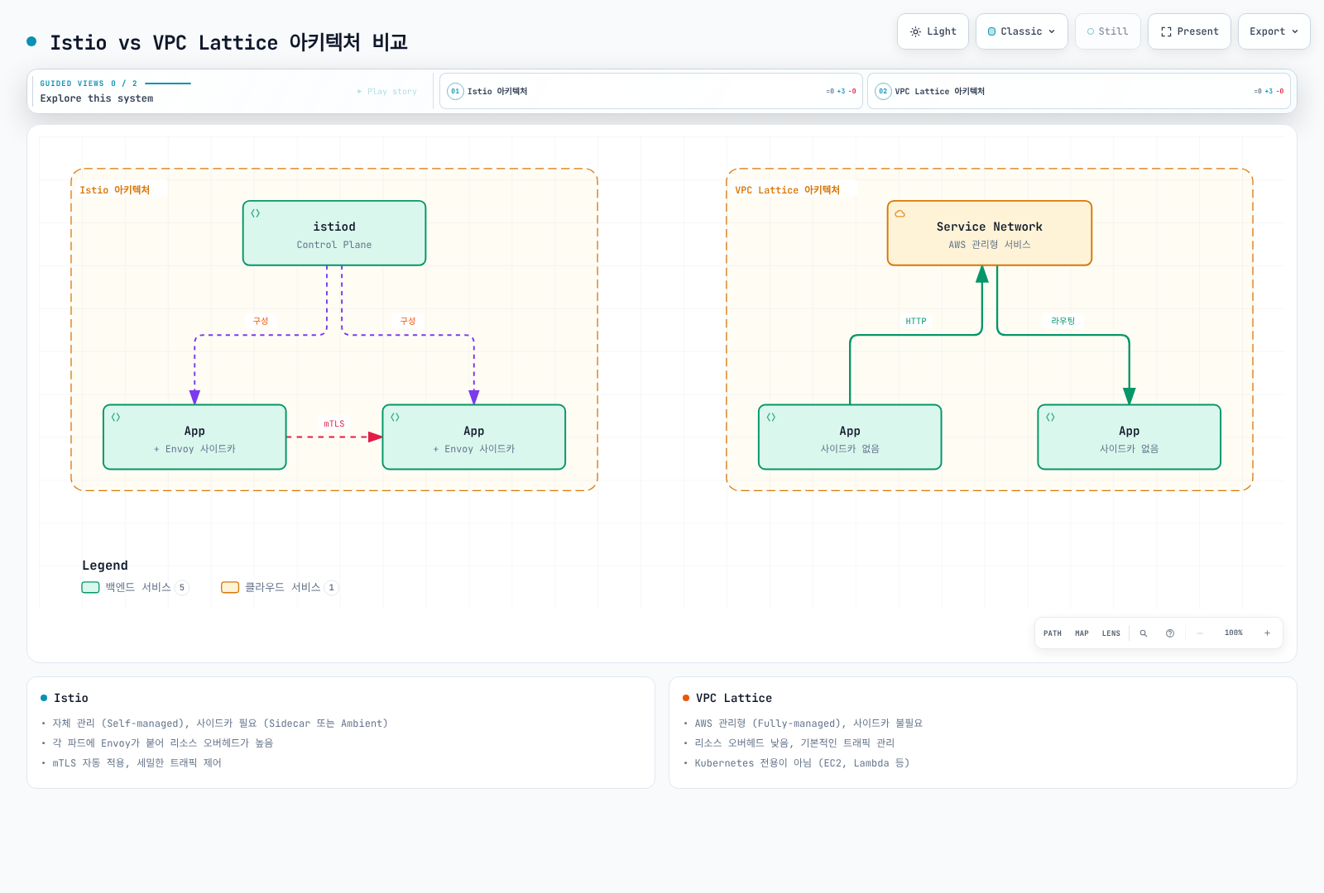Zoom in with the plus button
The width and height of the screenshot is (1324, 893).
point(1267,633)
